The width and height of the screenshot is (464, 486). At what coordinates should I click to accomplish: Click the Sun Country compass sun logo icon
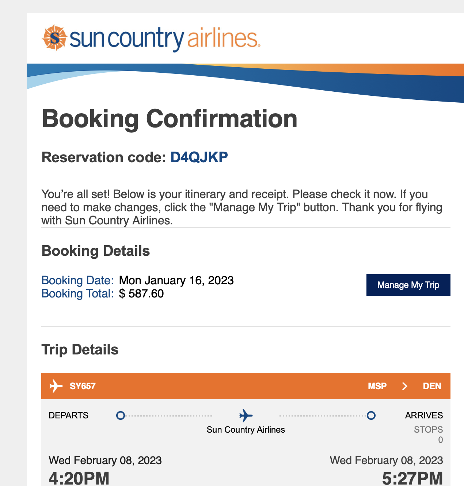(54, 38)
